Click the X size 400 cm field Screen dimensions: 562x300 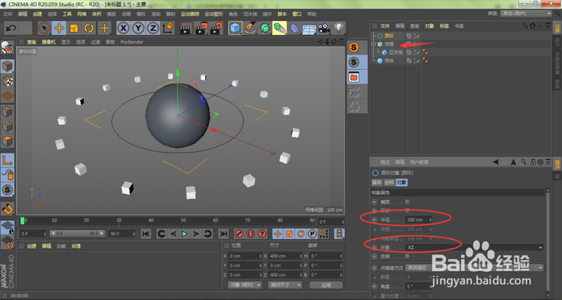point(285,256)
